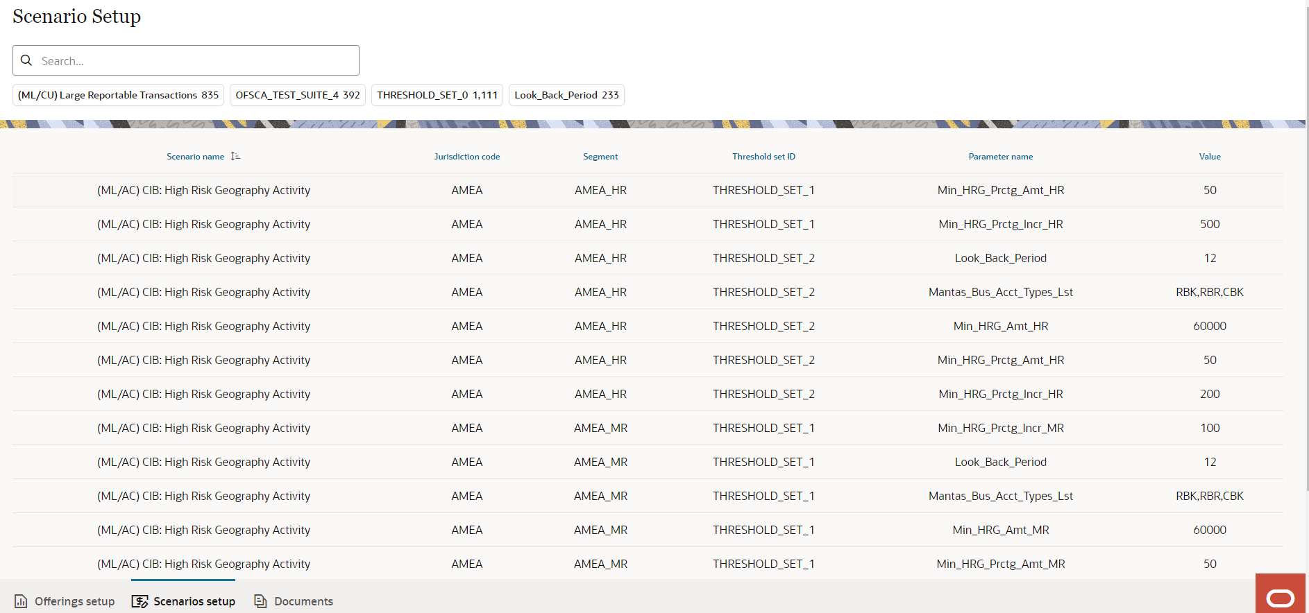Click THRESHOLD_SET_1 in the Min_HRG_Prctg_Incr_MR row

pyautogui.click(x=763, y=428)
